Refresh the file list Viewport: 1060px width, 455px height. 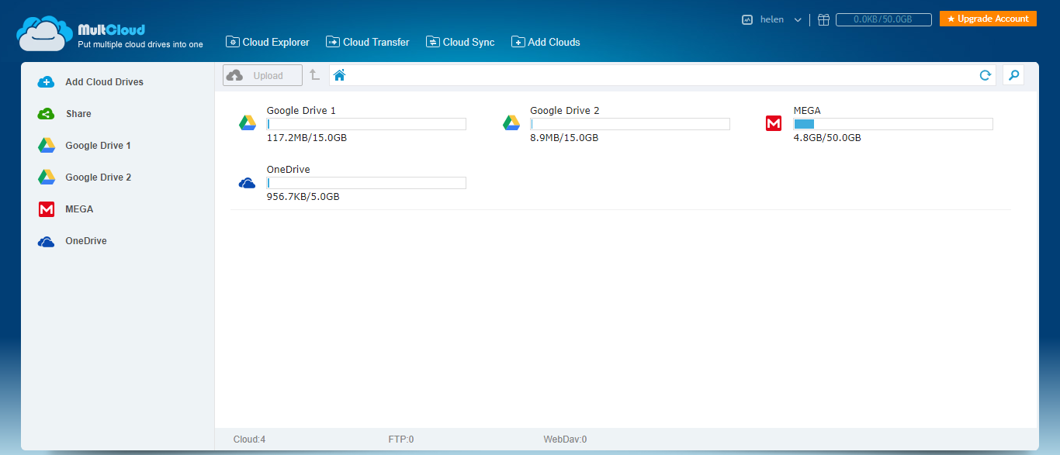pos(986,75)
